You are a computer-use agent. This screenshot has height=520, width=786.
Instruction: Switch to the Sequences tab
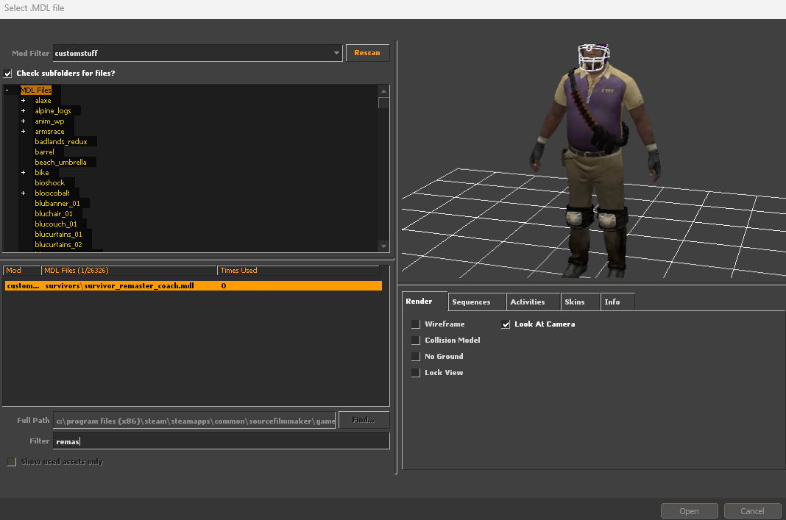click(x=477, y=302)
